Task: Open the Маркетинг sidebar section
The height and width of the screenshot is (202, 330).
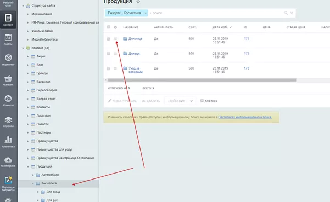Action: click(x=8, y=60)
